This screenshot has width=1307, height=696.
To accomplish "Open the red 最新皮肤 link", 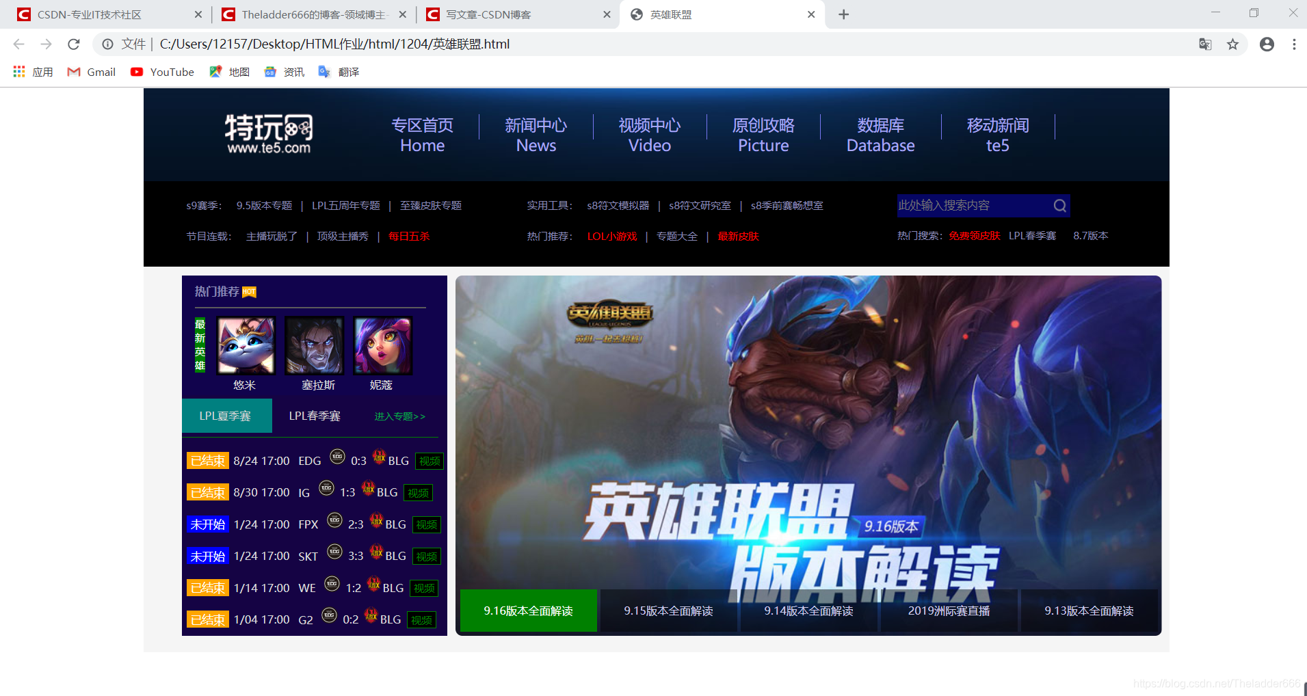I will pyautogui.click(x=739, y=236).
